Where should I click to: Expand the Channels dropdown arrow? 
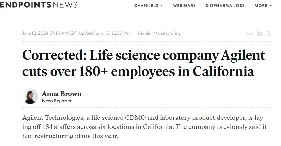coord(162,6)
